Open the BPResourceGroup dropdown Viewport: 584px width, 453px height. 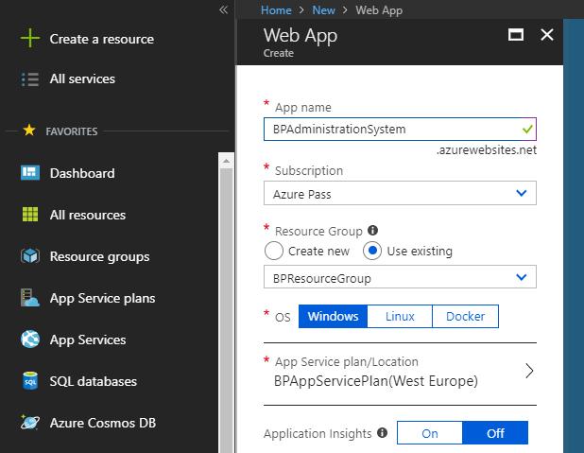pyautogui.click(x=400, y=277)
